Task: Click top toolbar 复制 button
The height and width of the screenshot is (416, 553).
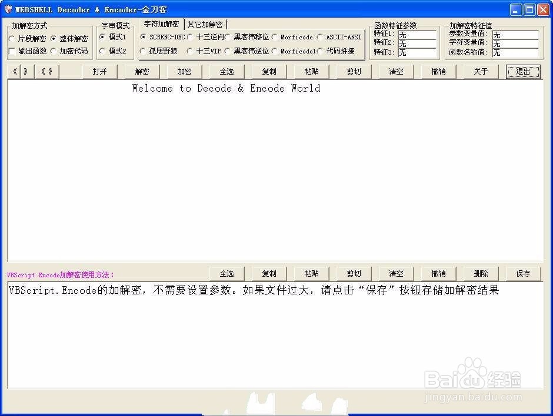Action: tap(269, 72)
